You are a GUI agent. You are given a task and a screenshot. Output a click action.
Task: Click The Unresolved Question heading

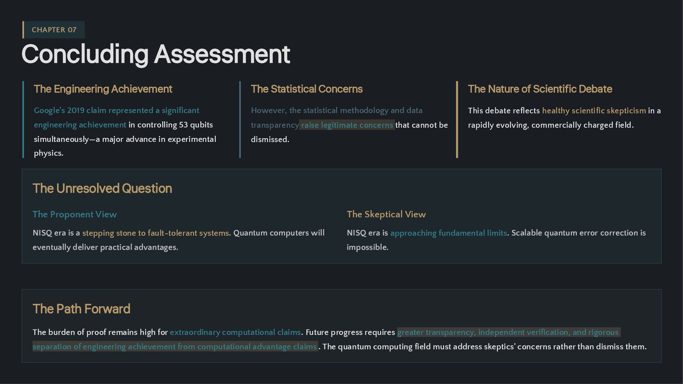102,188
